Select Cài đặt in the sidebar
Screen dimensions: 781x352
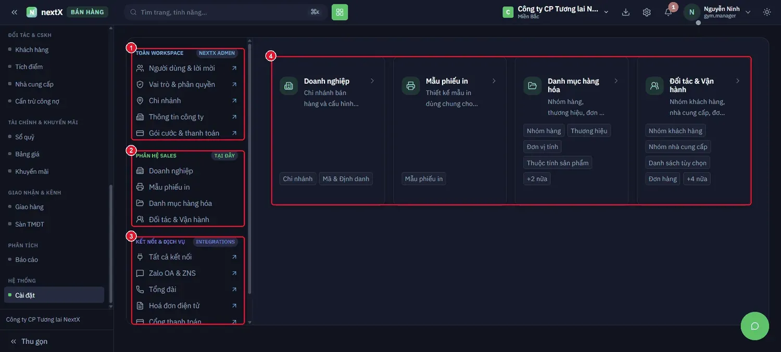point(54,295)
